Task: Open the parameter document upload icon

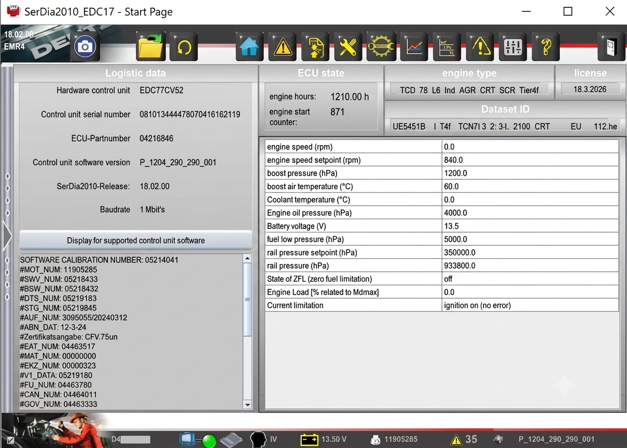Action: tap(315, 47)
